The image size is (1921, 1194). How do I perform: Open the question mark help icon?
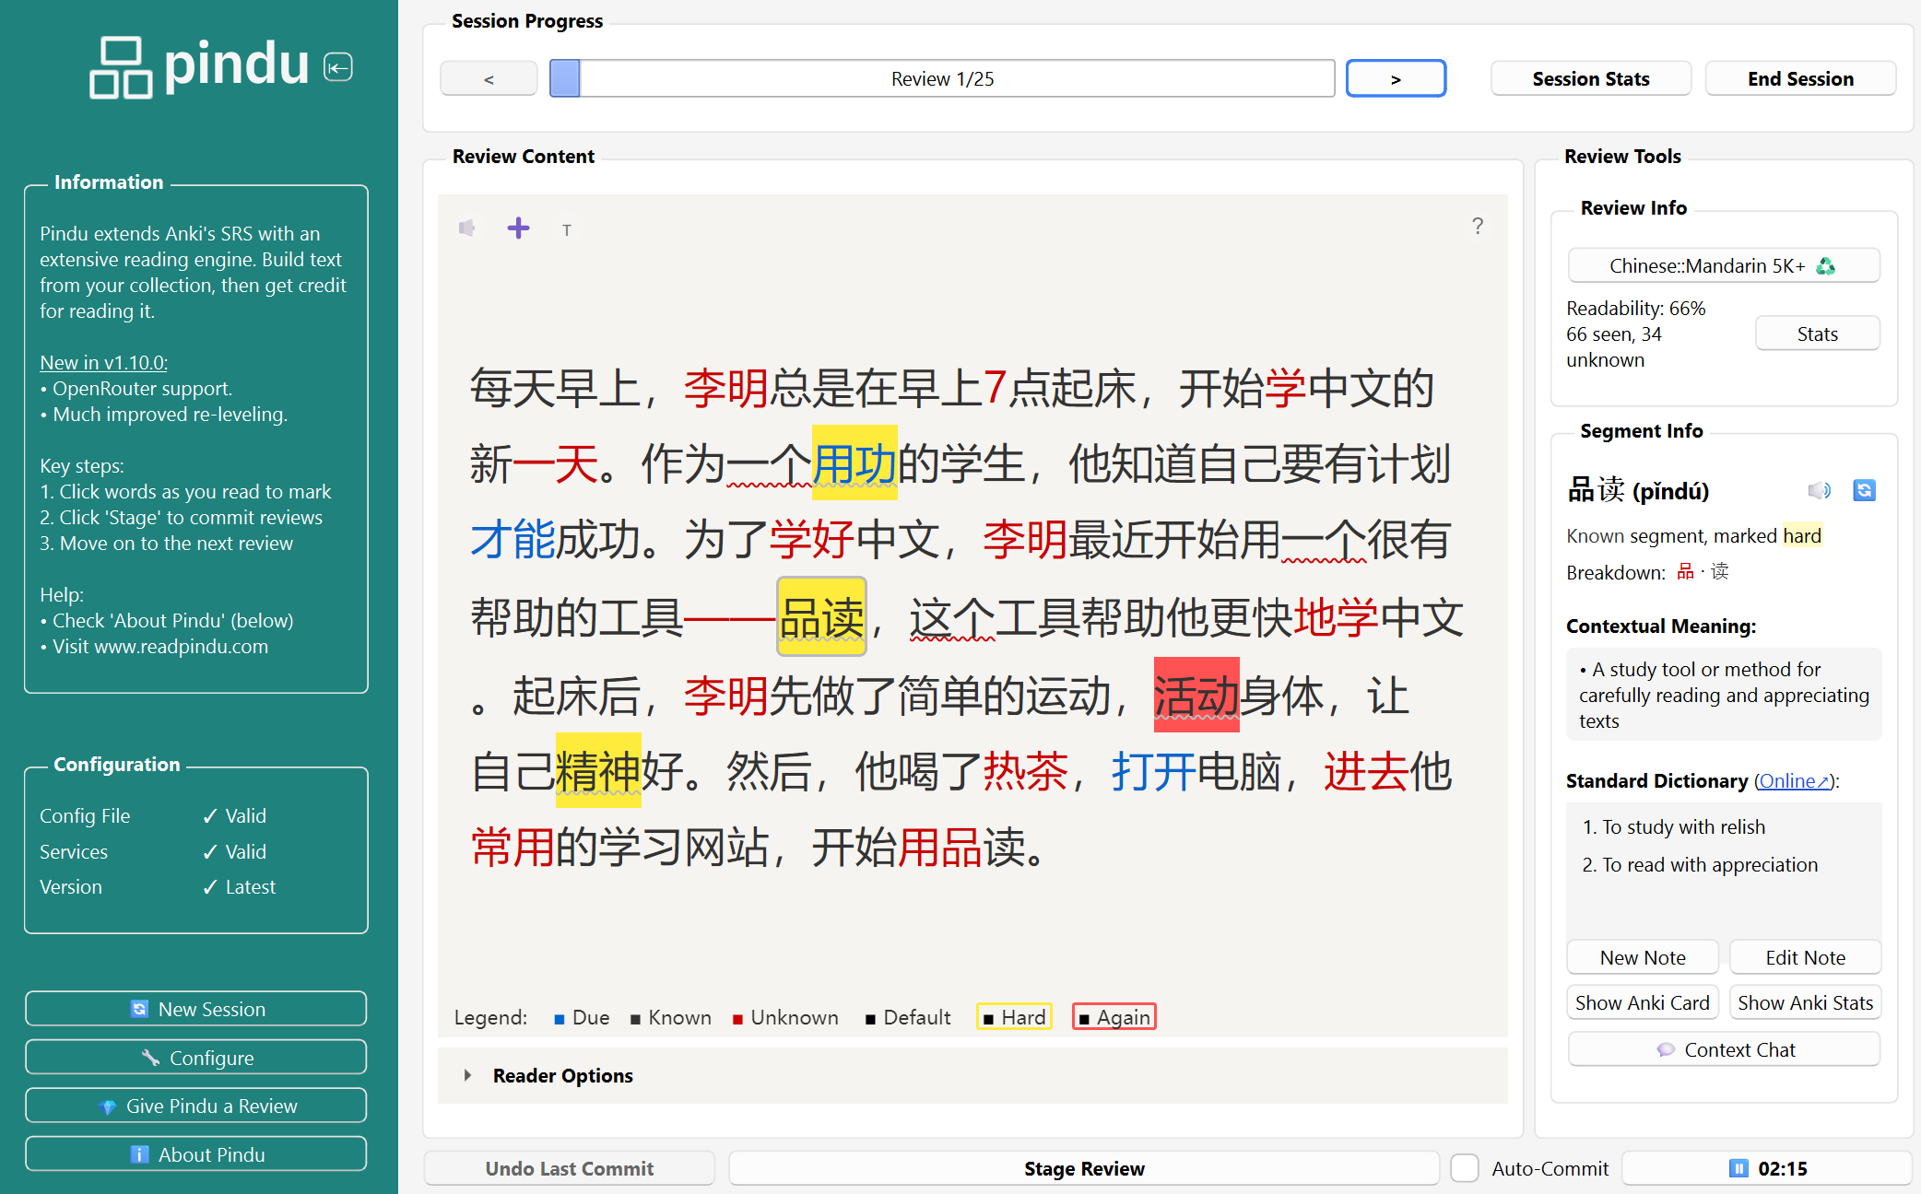(x=1478, y=226)
